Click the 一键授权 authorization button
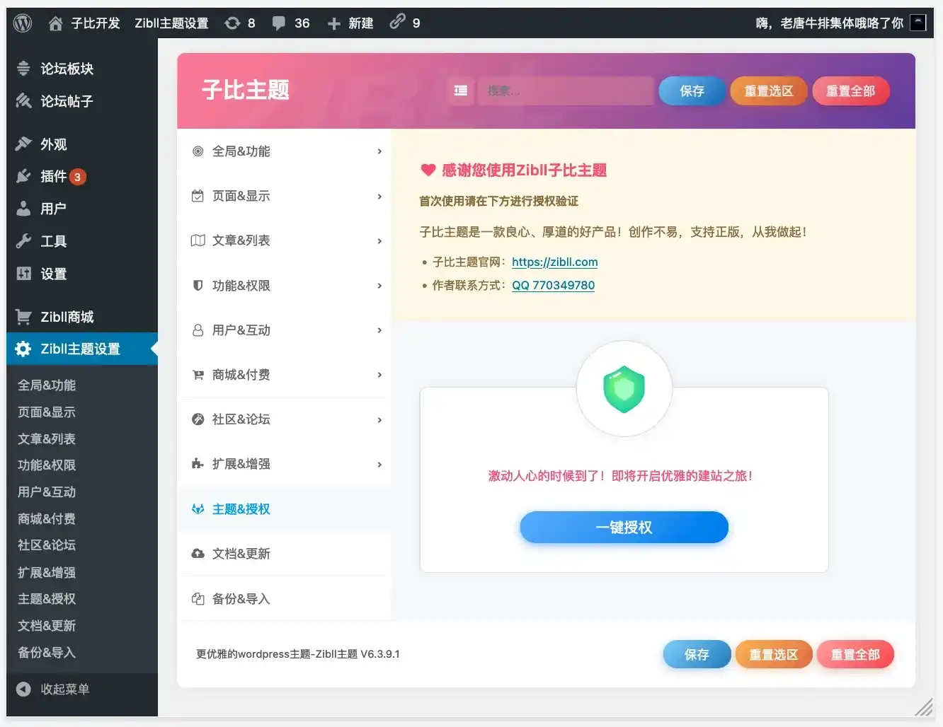The height and width of the screenshot is (727, 943). coord(624,527)
